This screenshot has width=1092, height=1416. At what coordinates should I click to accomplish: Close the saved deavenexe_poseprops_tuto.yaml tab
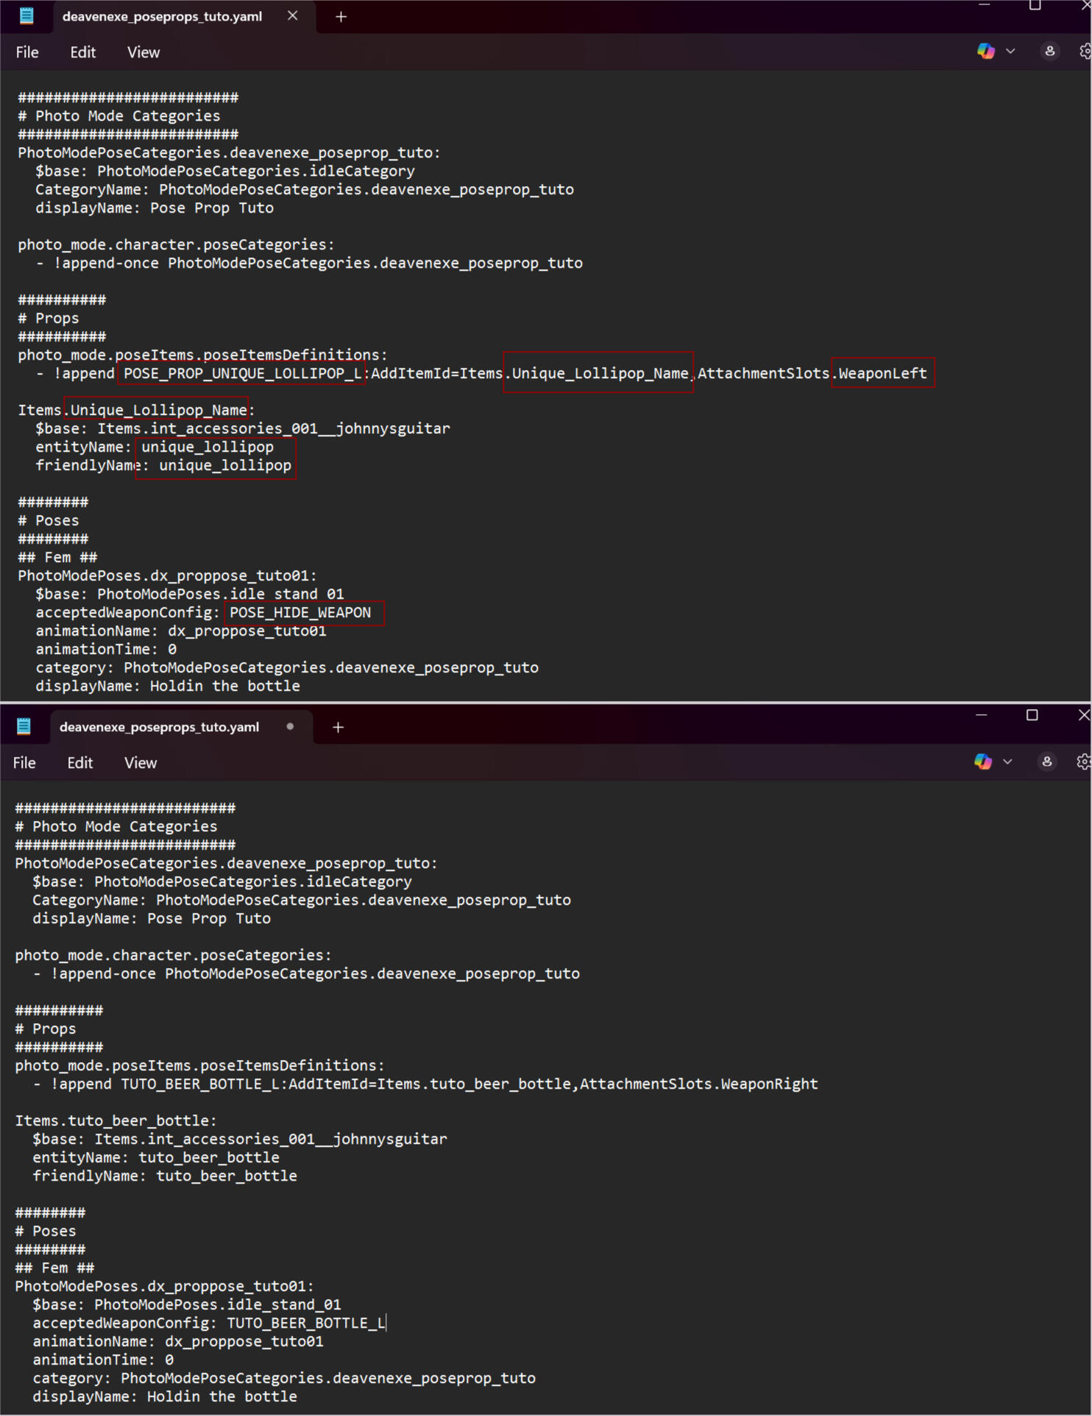click(293, 16)
